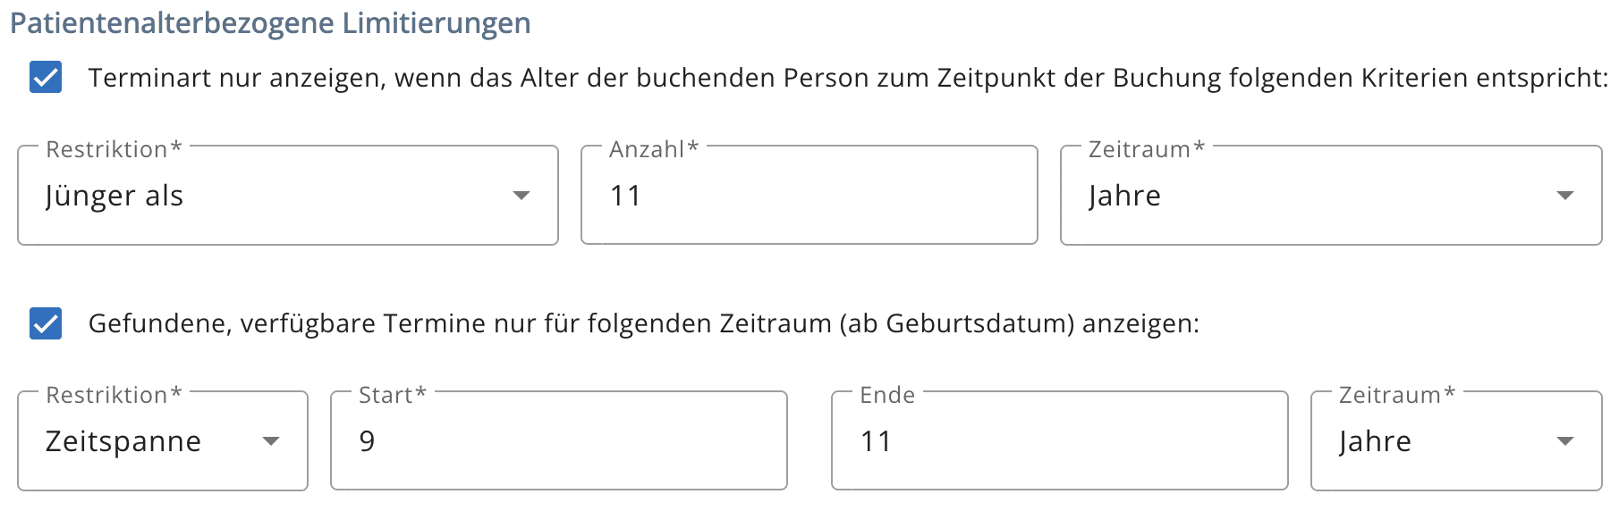Click the caret icon of the upper Zeitraum field
The height and width of the screenshot is (511, 1619).
coord(1565,196)
